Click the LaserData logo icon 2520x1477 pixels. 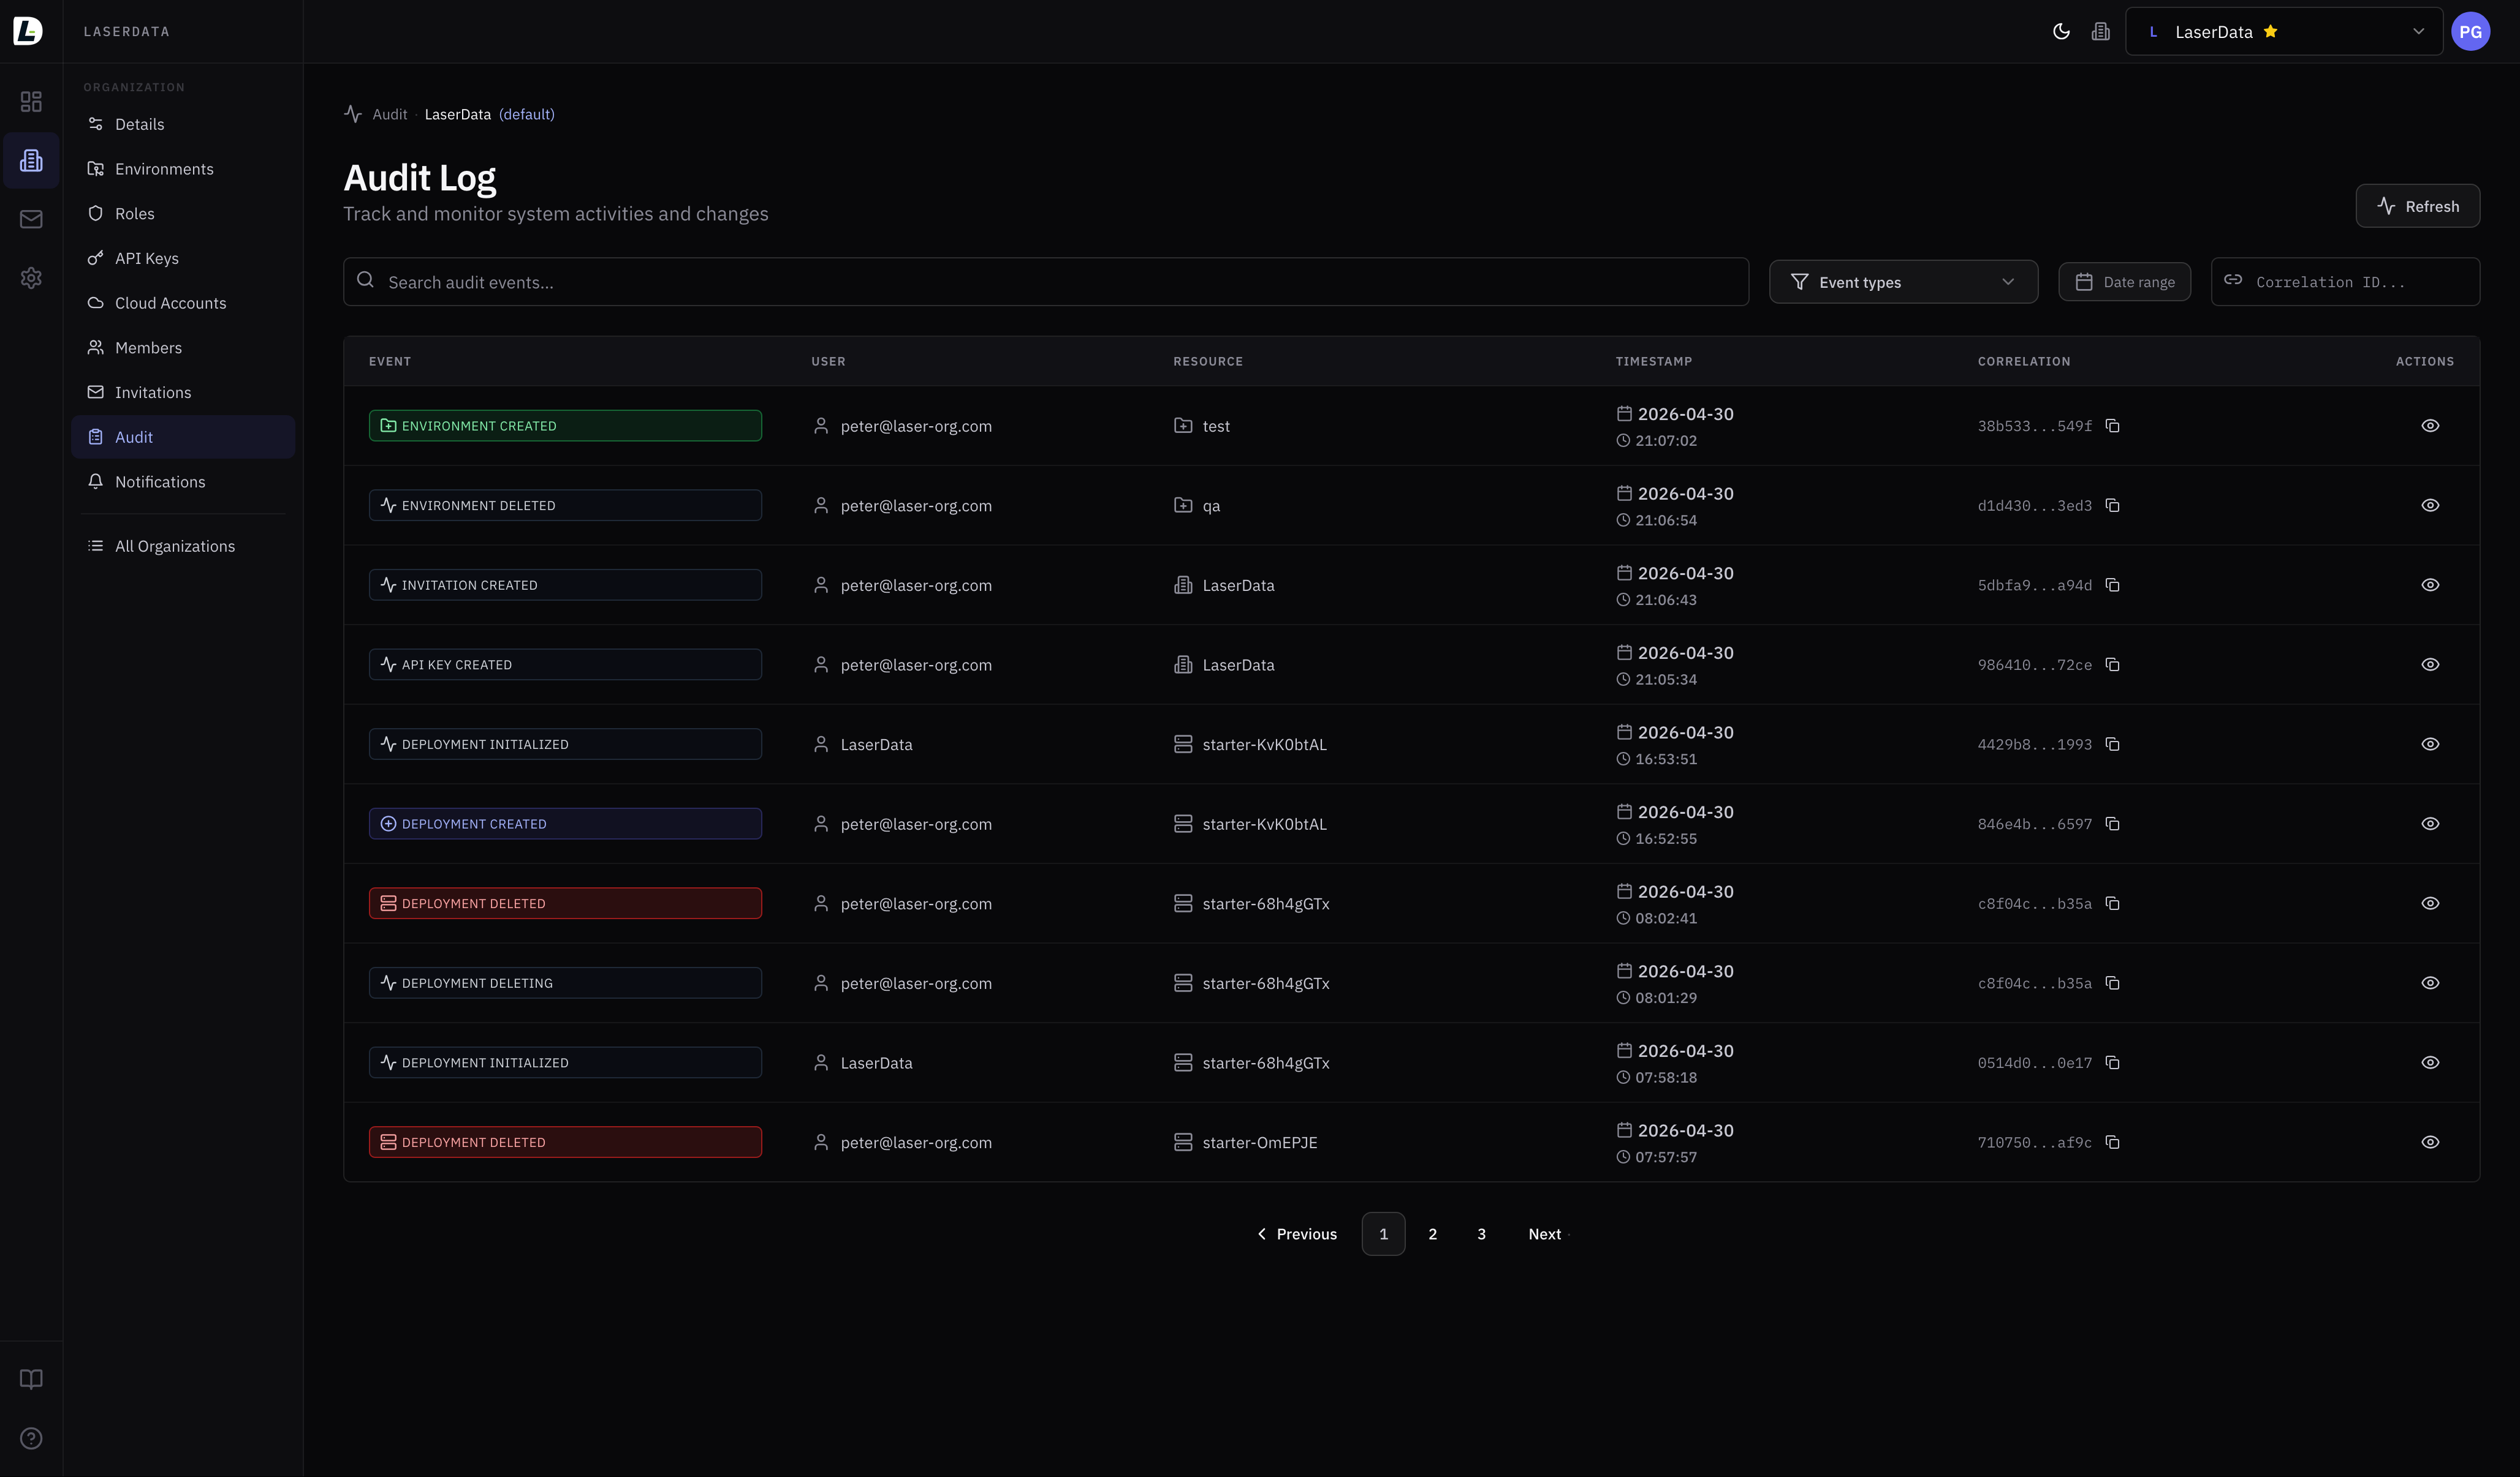(x=28, y=31)
